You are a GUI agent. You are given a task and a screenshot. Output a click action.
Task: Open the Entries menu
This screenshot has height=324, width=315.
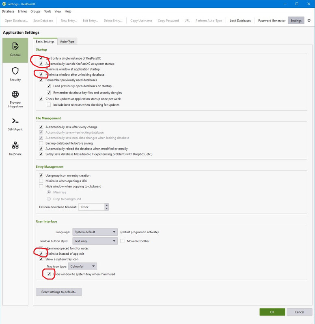[x=22, y=11]
